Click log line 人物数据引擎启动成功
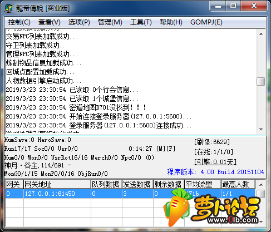 (43, 81)
